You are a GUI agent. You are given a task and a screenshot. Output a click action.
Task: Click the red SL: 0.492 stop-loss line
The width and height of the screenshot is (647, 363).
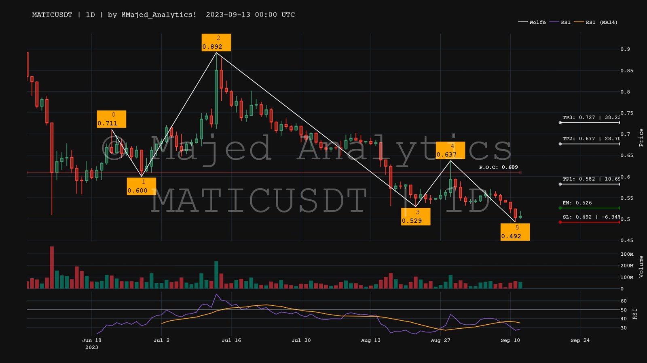click(590, 222)
